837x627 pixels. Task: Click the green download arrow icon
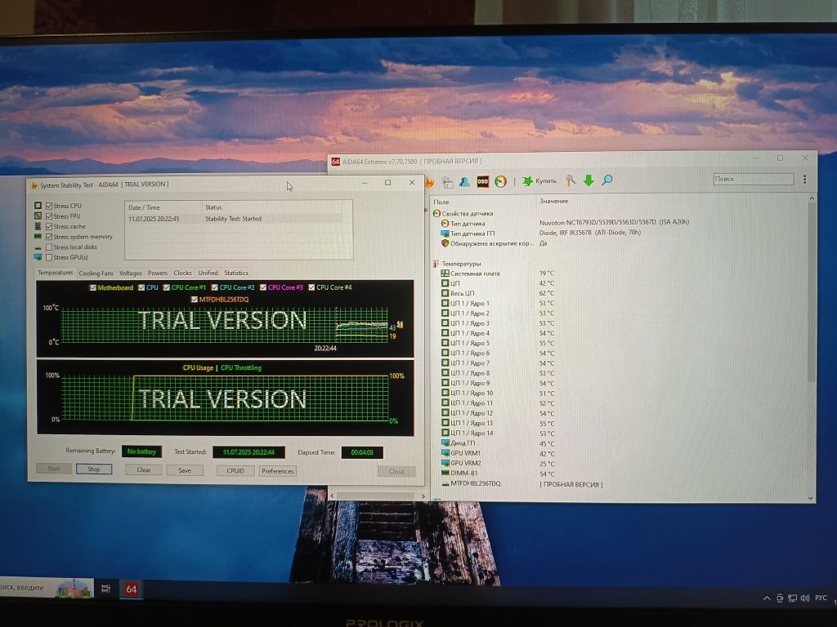589,180
